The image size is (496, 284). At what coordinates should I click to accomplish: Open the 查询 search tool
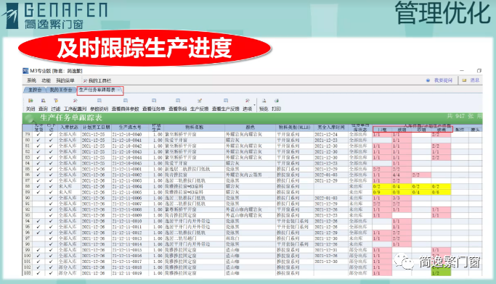(x=43, y=105)
